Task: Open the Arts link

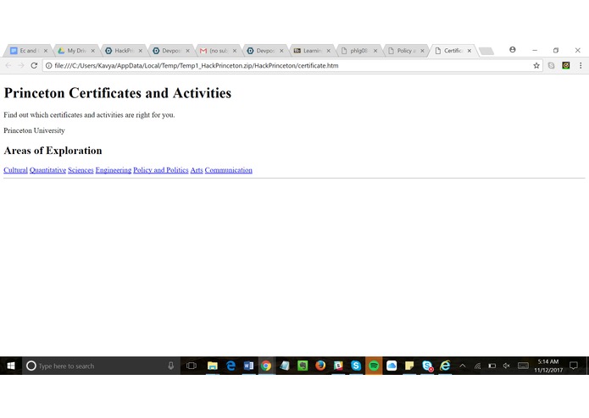Action: (197, 170)
